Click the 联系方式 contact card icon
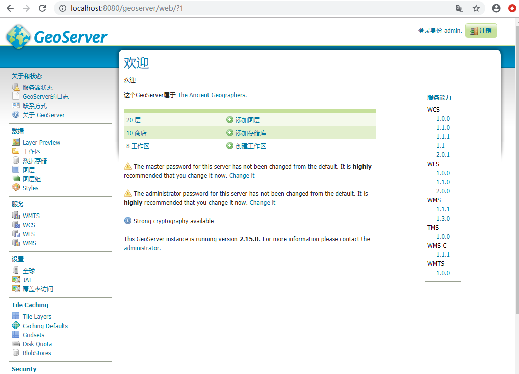 [x=16, y=105]
